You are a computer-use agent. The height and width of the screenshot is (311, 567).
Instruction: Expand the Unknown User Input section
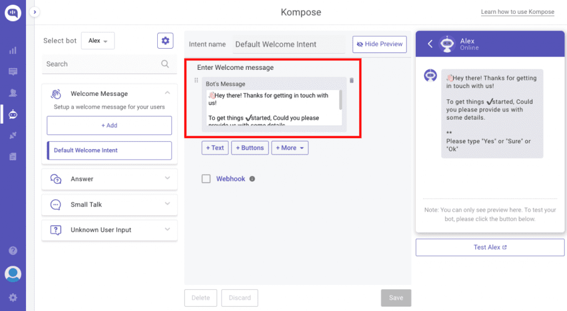(167, 229)
